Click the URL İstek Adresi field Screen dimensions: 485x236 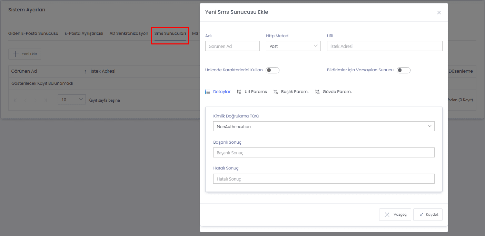click(385, 46)
